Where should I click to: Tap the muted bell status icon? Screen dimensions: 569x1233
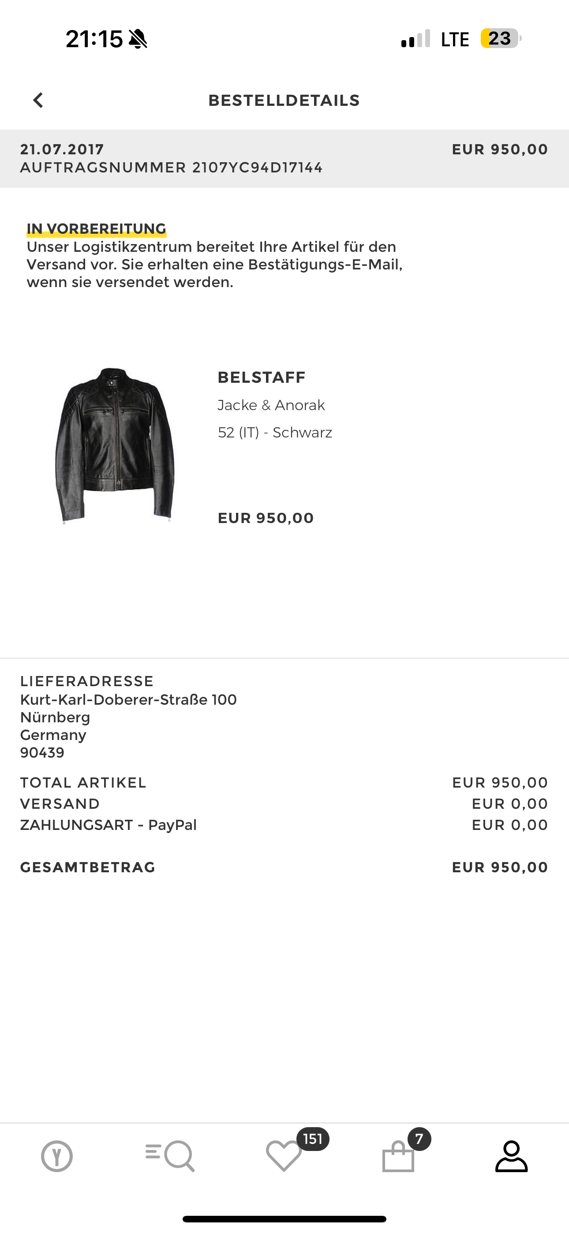(x=138, y=39)
